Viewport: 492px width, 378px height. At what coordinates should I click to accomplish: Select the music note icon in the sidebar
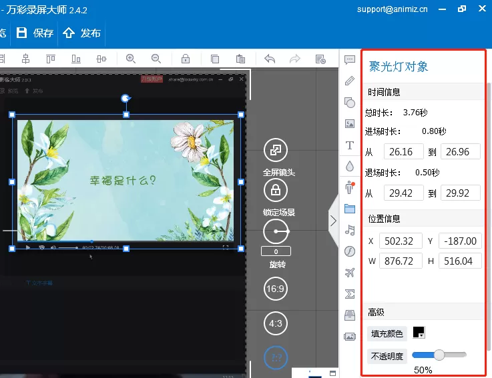350,230
